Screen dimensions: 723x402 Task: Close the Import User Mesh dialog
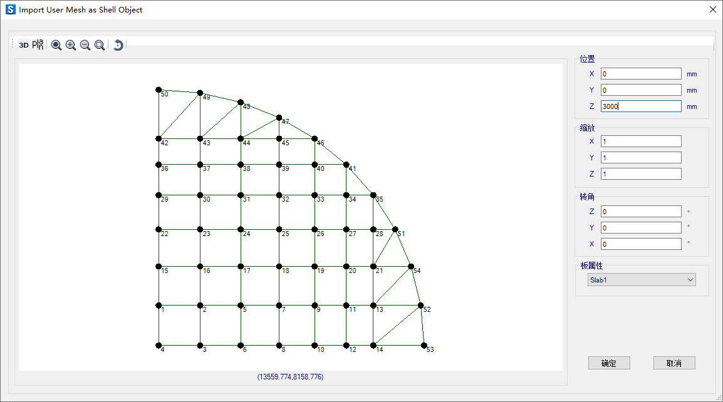tap(712, 9)
